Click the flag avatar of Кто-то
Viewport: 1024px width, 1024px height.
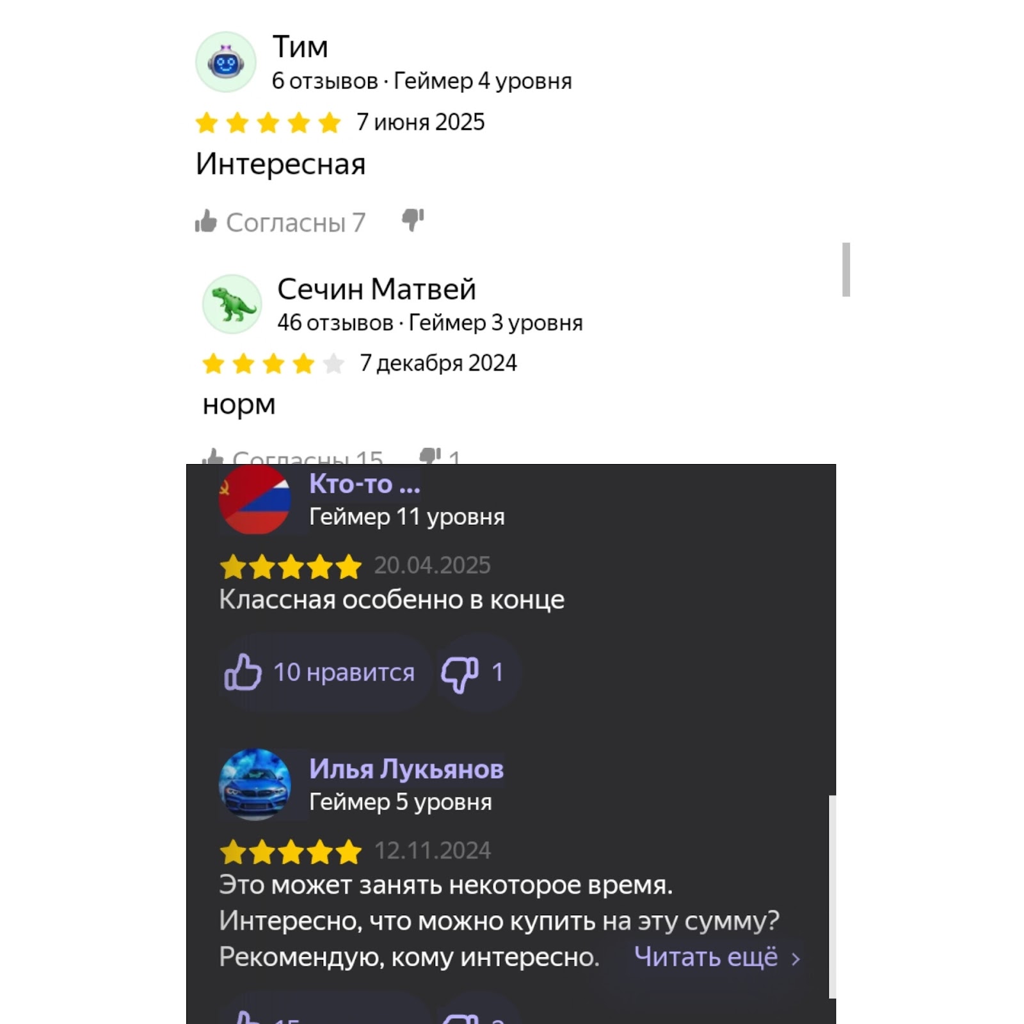click(x=255, y=499)
